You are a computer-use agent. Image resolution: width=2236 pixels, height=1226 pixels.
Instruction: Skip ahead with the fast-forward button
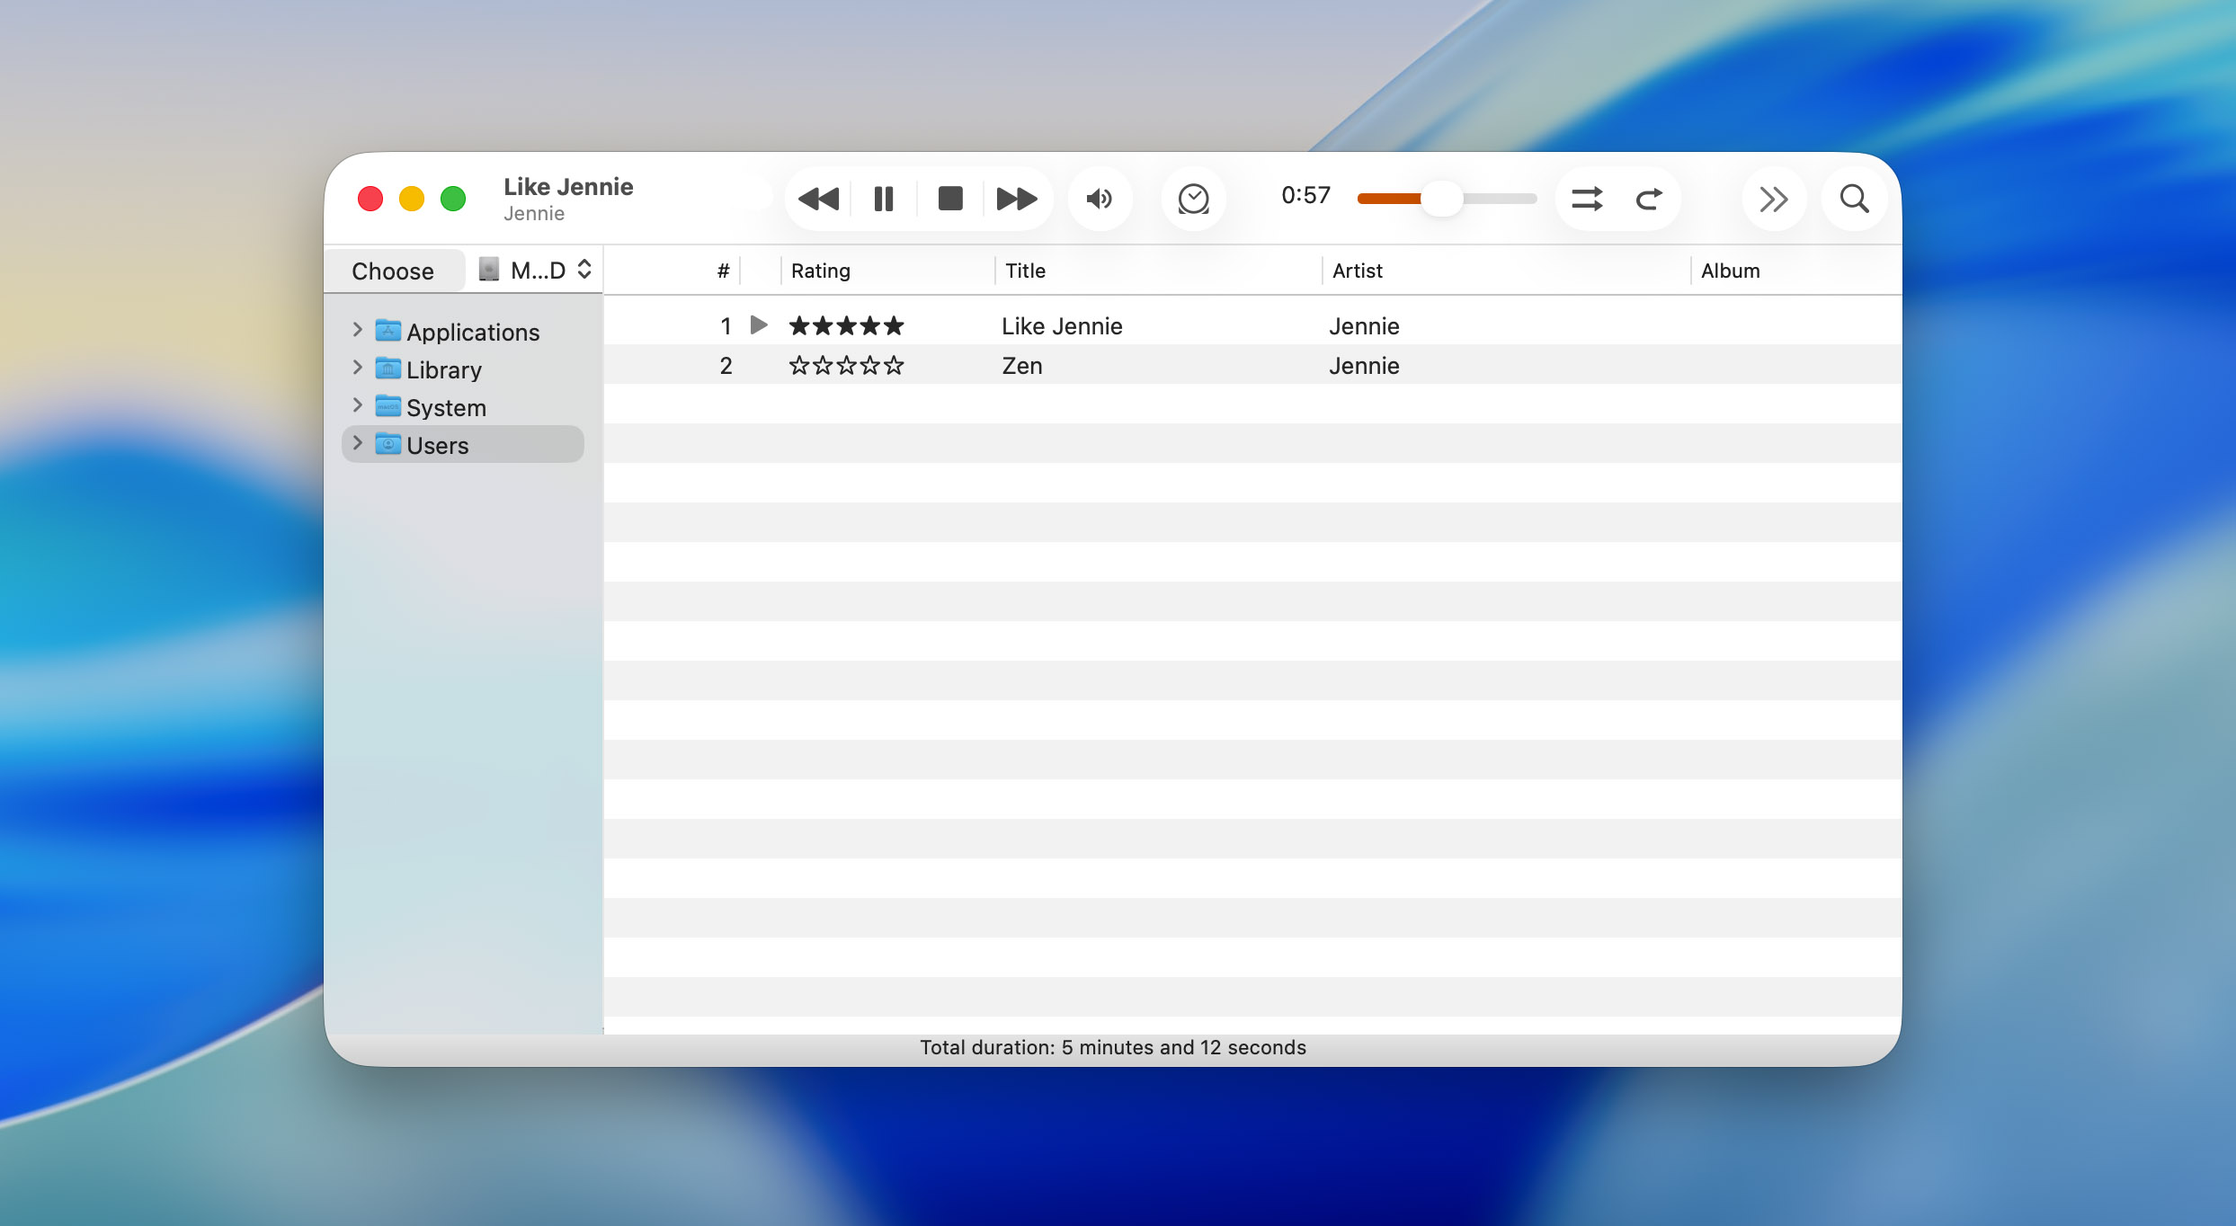pyautogui.click(x=1016, y=199)
